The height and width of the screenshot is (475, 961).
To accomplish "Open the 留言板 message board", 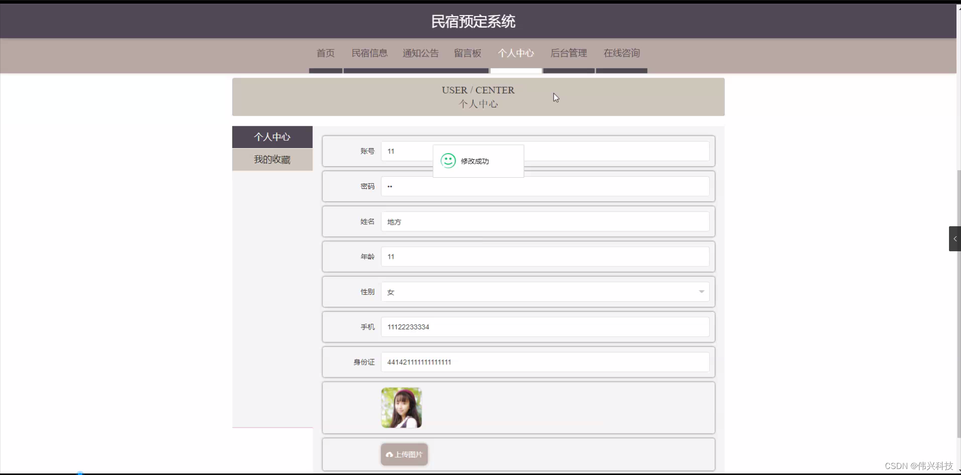I will point(467,53).
